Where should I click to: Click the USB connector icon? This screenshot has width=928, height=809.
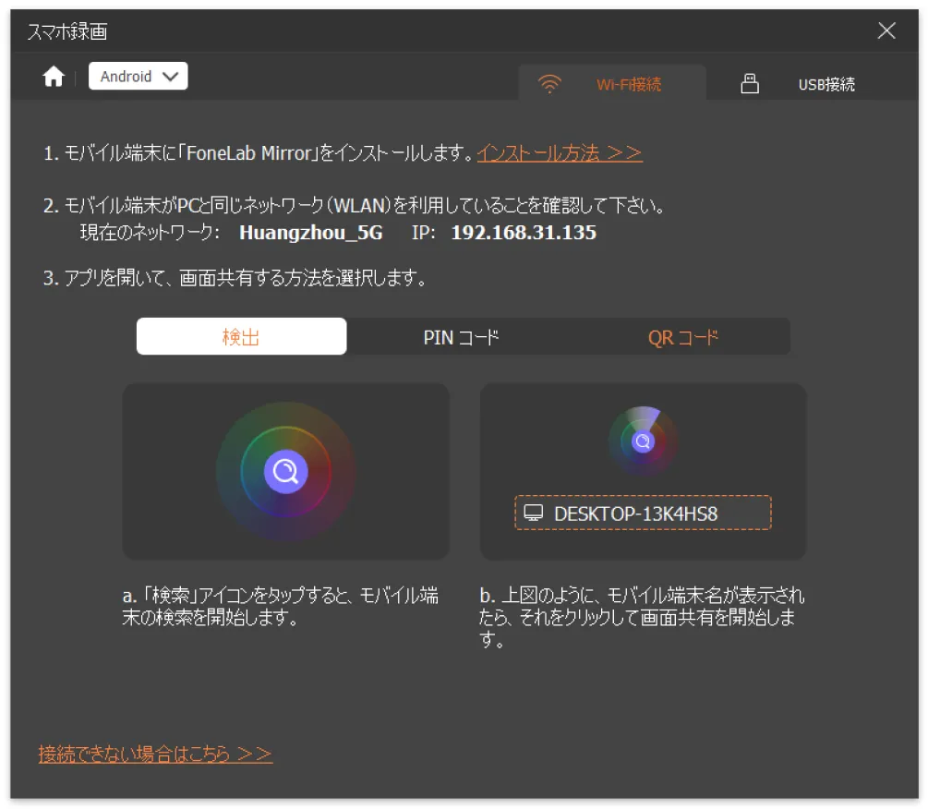click(x=750, y=85)
